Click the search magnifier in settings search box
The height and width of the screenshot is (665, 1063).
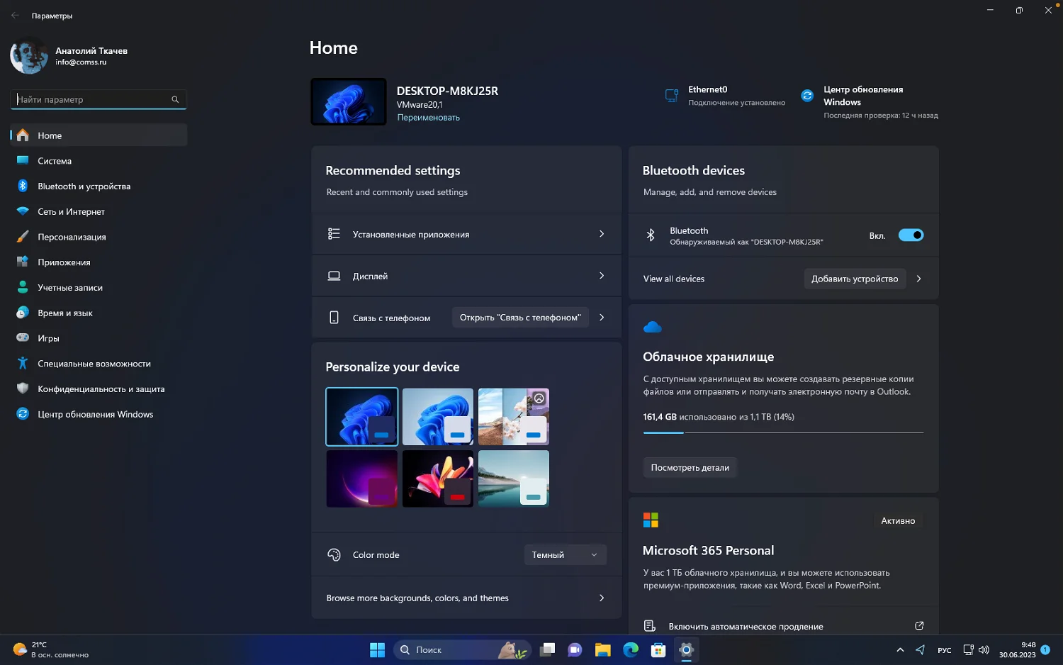(x=175, y=99)
